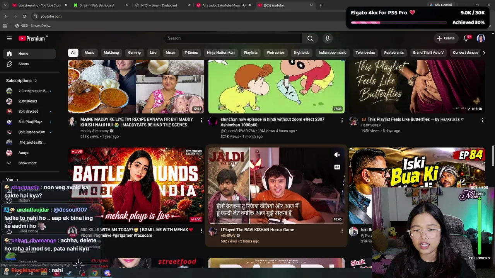495x278 pixels.
Task: Reload the YouTube page
Action: [24, 16]
